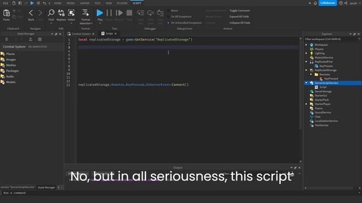Collapse the ServerScriptService node
The image size is (362, 203).
tap(307, 83)
